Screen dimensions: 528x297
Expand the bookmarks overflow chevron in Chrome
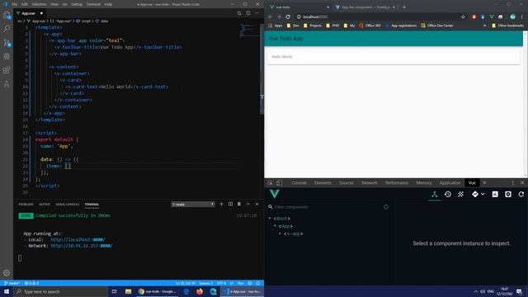(x=484, y=26)
